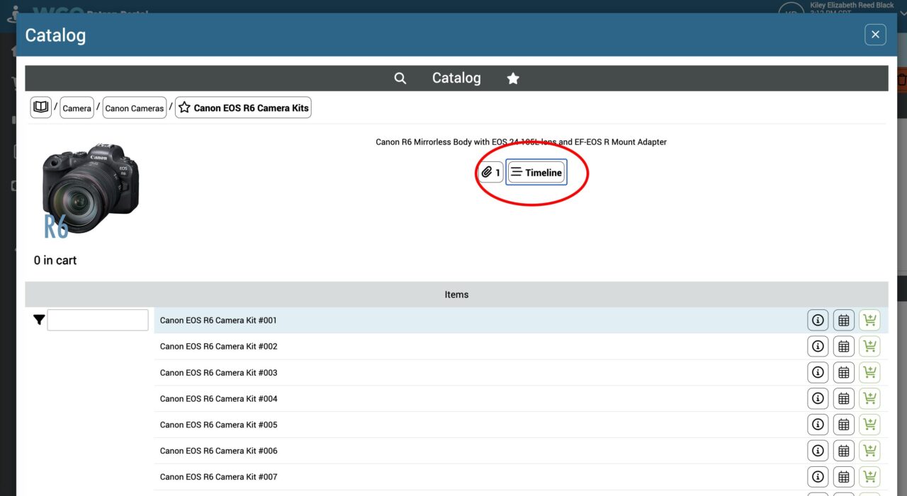
Task: Click the filter funnel icon
Action: tap(39, 320)
